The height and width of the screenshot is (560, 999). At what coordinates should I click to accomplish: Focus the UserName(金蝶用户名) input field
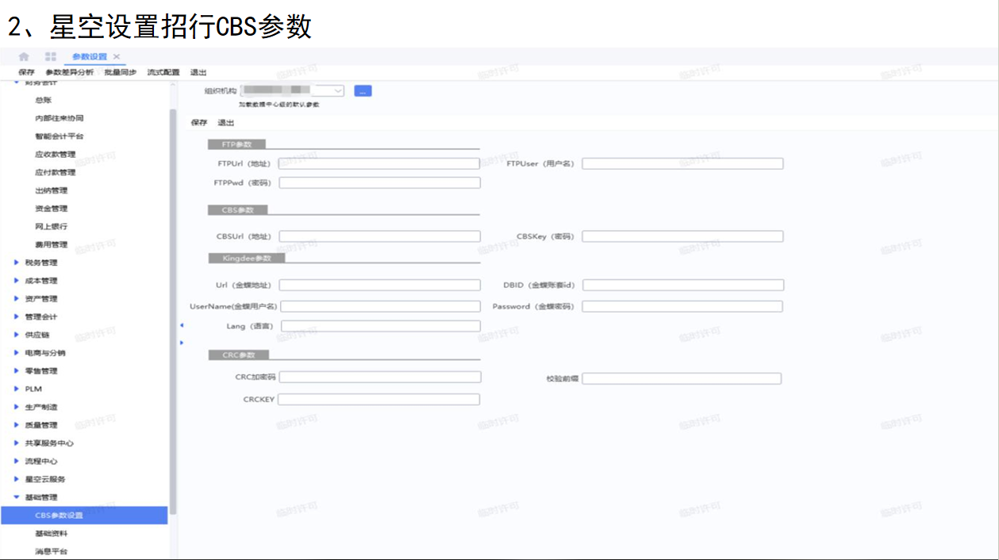tap(381, 306)
